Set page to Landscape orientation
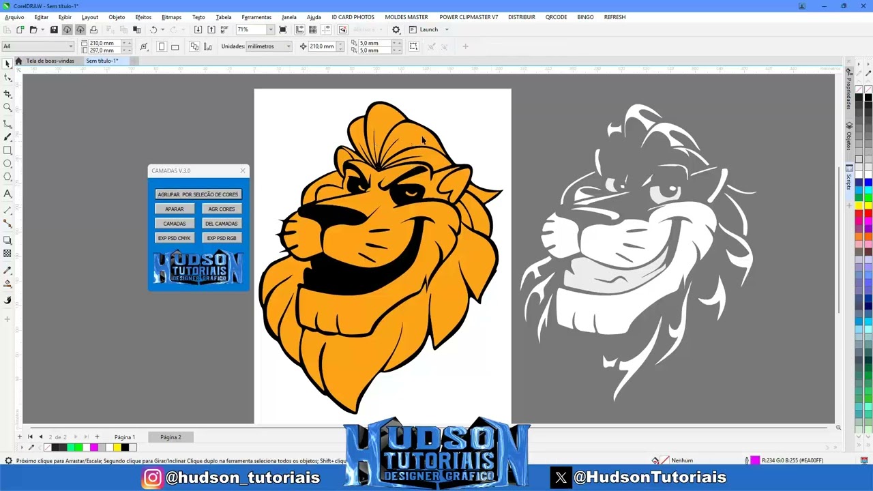The height and width of the screenshot is (491, 873). point(175,46)
